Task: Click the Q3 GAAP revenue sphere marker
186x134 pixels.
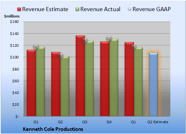Action: point(85,41)
